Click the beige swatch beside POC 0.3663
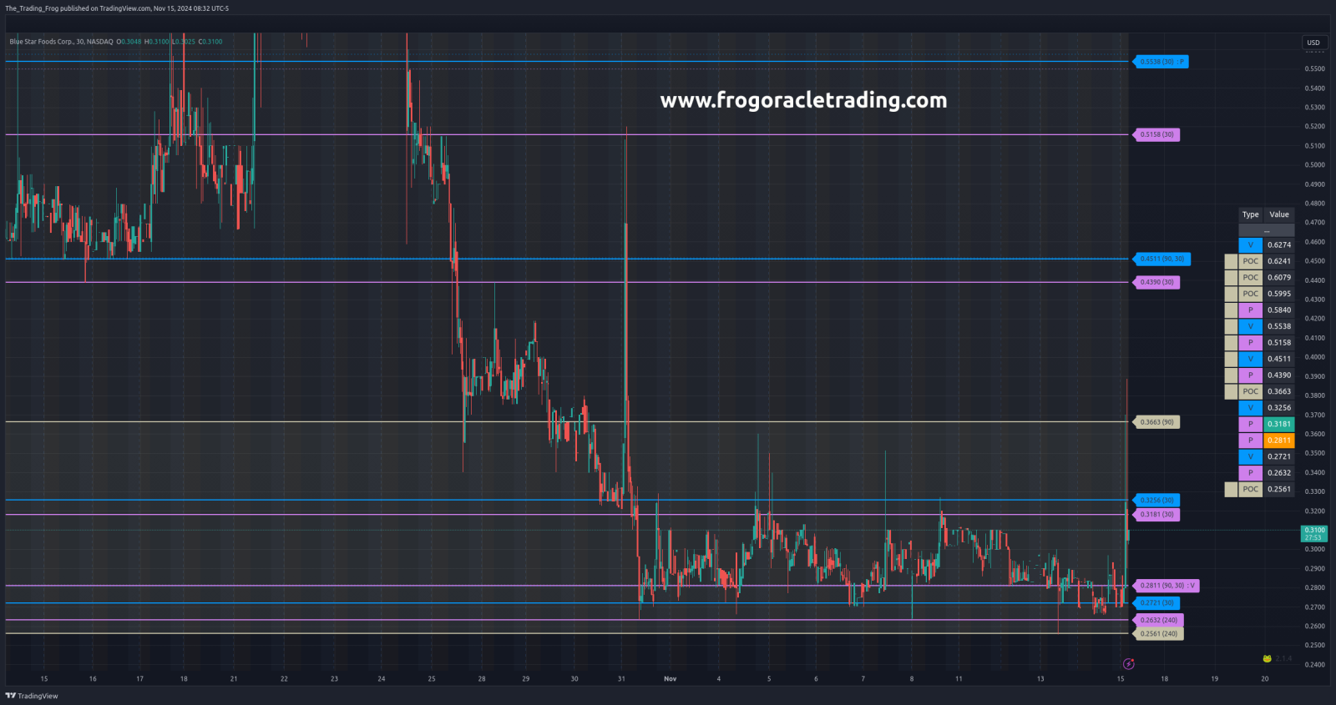The image size is (1336, 705). point(1231,391)
